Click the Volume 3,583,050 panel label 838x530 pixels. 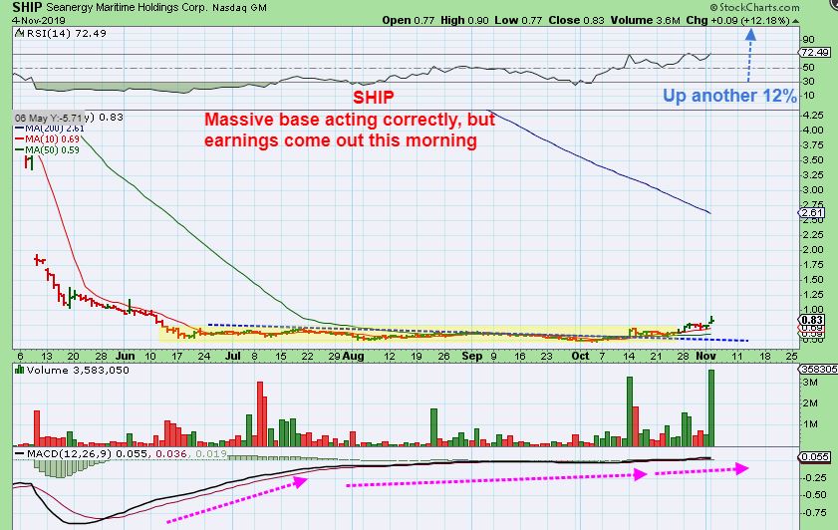(78, 370)
